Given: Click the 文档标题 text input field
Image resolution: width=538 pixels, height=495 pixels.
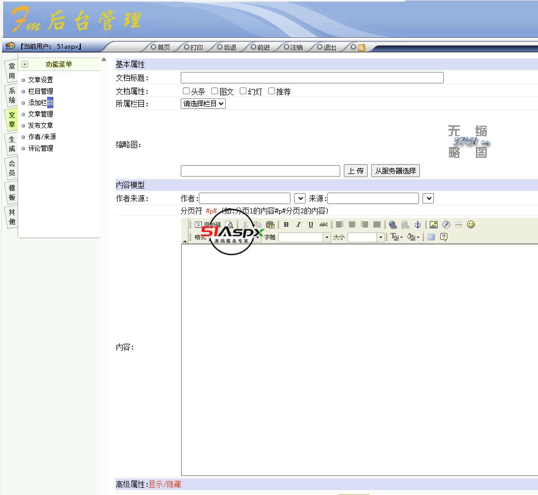Looking at the screenshot, I should (x=312, y=78).
